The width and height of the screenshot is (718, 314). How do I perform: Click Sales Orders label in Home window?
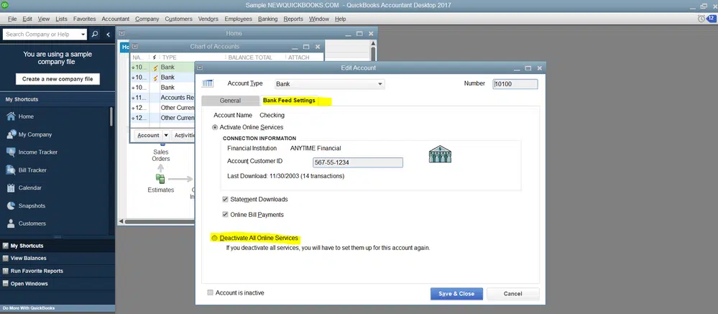[161, 155]
